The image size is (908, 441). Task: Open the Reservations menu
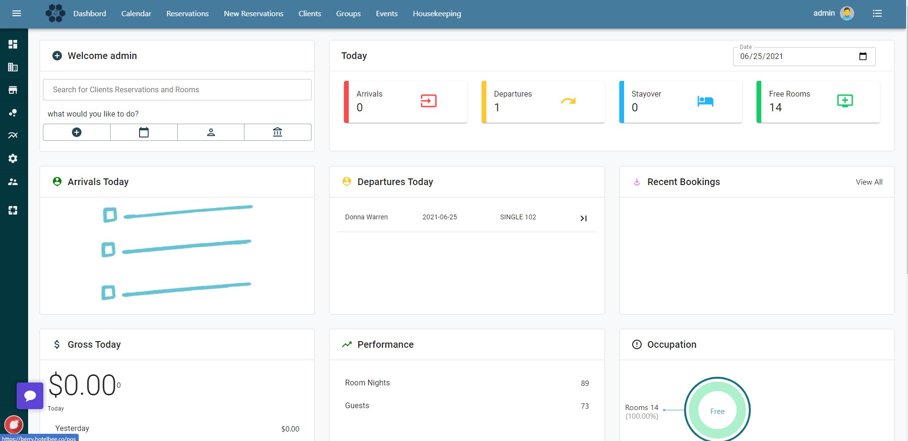coord(187,13)
